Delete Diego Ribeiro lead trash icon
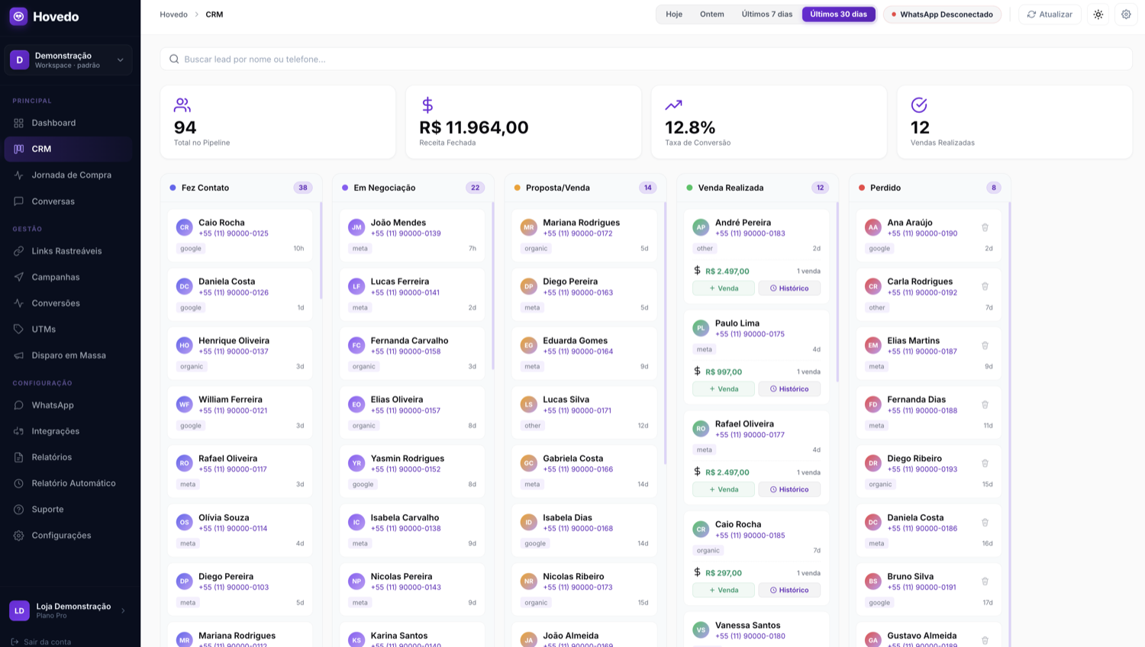Viewport: 1145px width, 647px height. (x=985, y=463)
